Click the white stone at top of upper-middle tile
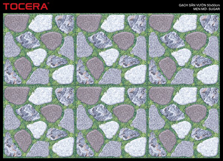223x161 pixels. [113, 23]
